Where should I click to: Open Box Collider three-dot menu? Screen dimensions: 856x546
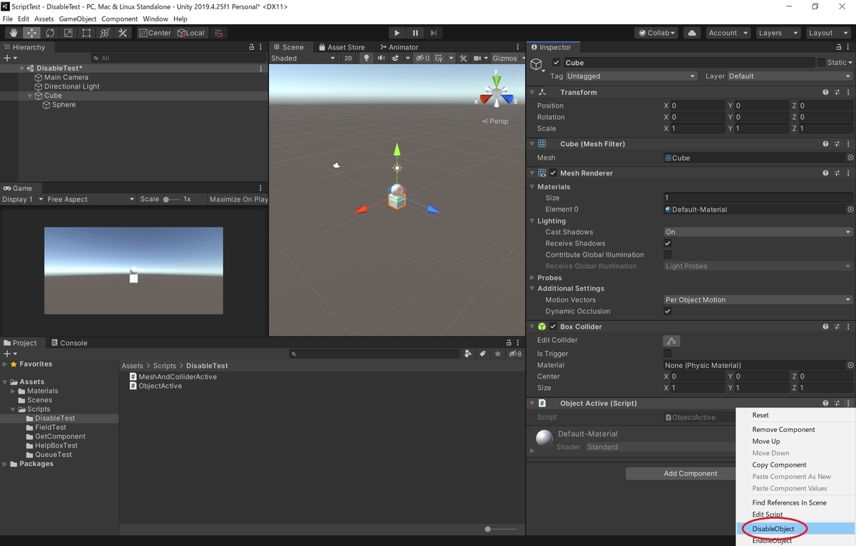coord(849,326)
